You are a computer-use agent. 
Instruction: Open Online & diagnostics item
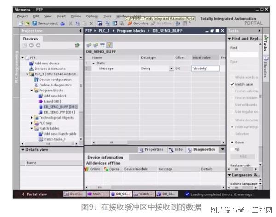point(54,85)
